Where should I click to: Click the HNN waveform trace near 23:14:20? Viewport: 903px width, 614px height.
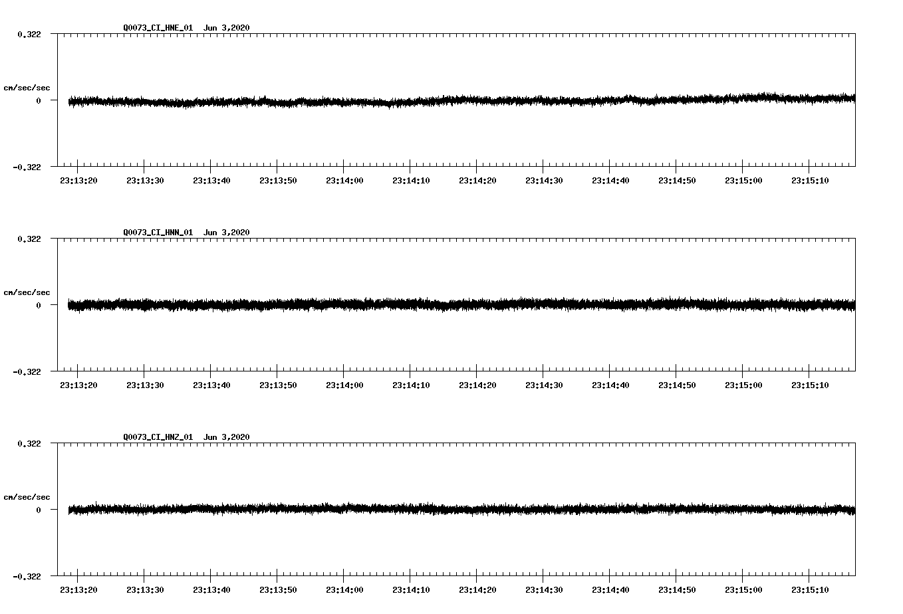(x=477, y=304)
